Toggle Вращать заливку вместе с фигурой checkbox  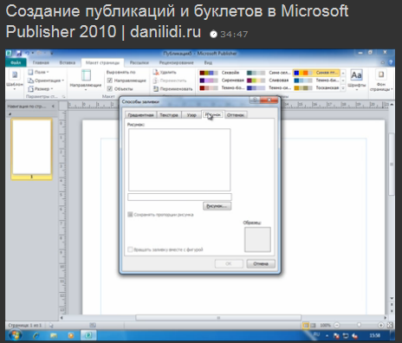coord(130,249)
